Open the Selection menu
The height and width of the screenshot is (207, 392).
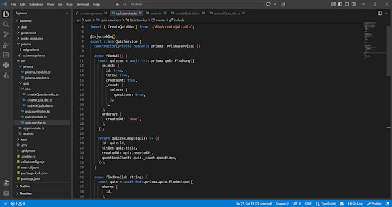36,4
